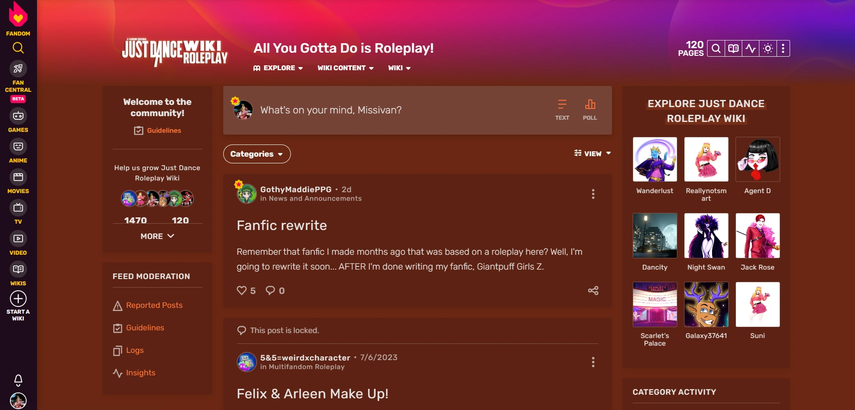855x410 pixels.
Task: Open the Explore navigation menu
Action: point(278,68)
